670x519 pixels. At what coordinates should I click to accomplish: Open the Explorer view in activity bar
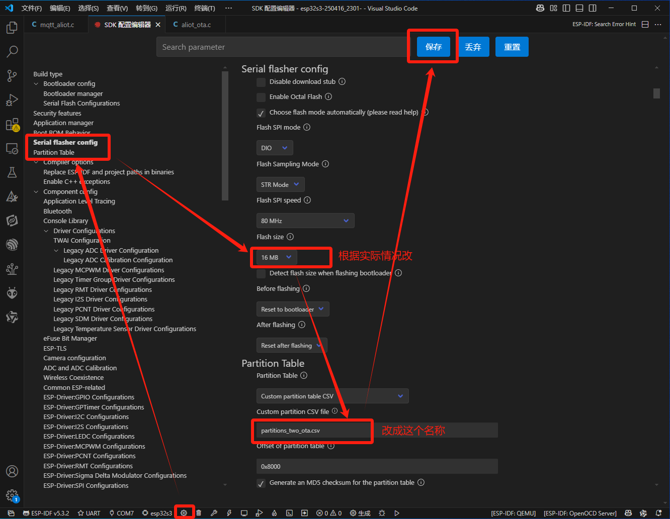coord(12,28)
